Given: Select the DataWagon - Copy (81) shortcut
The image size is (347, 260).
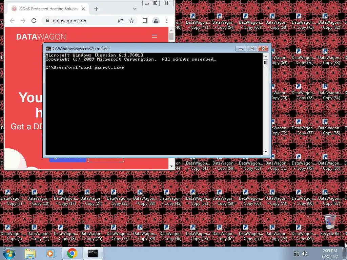Looking at the screenshot, I should click(x=304, y=233).
